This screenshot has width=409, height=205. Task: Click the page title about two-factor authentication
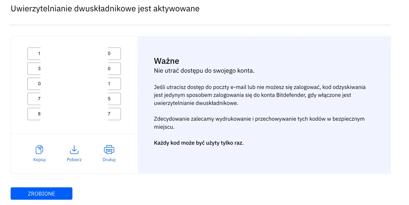click(x=105, y=9)
